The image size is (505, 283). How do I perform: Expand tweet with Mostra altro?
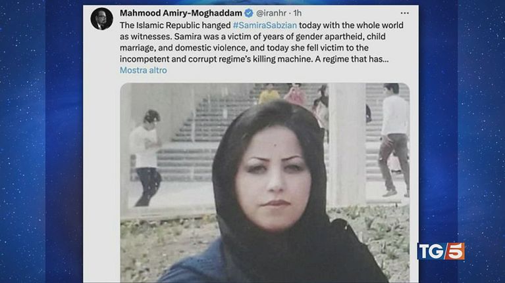coord(144,70)
